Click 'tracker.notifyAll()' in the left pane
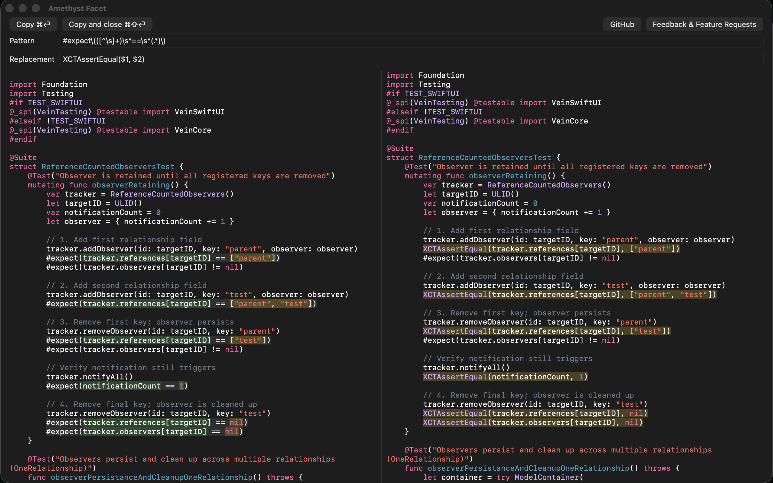The width and height of the screenshot is (773, 483). pos(89,377)
